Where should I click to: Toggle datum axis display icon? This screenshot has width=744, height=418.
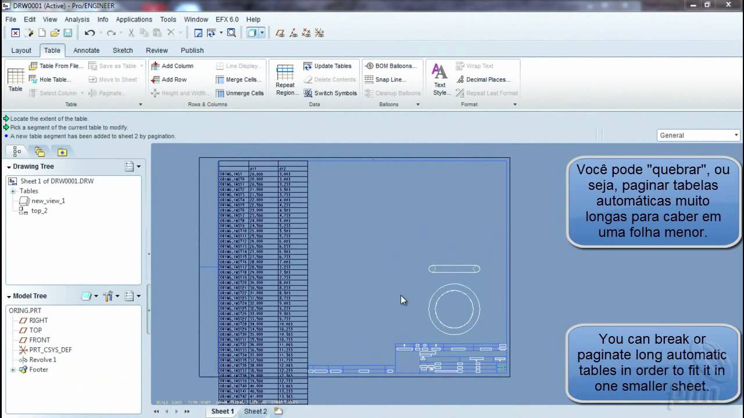[294, 33]
